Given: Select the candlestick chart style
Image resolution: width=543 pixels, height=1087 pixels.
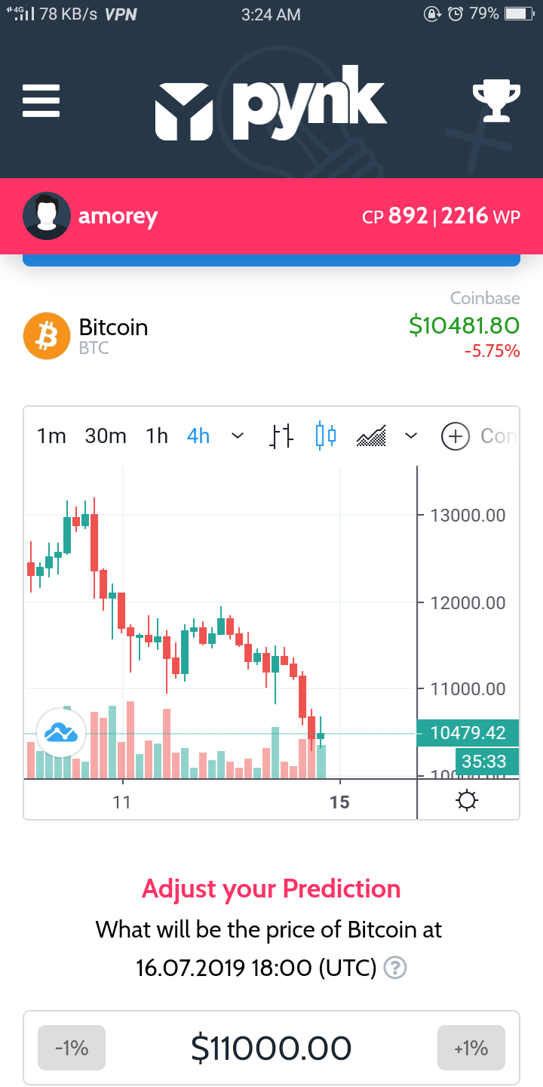Looking at the screenshot, I should tap(326, 436).
